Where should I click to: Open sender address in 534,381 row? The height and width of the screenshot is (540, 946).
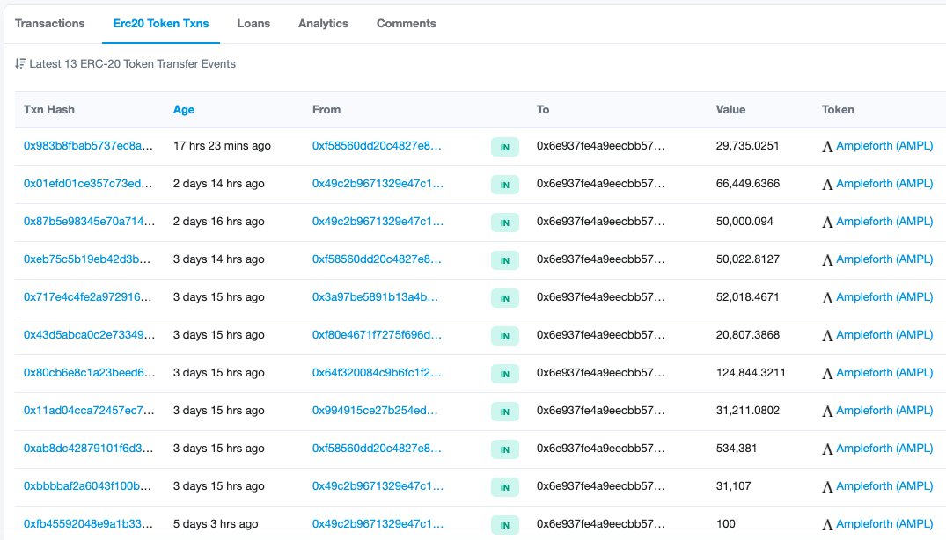pos(377,449)
